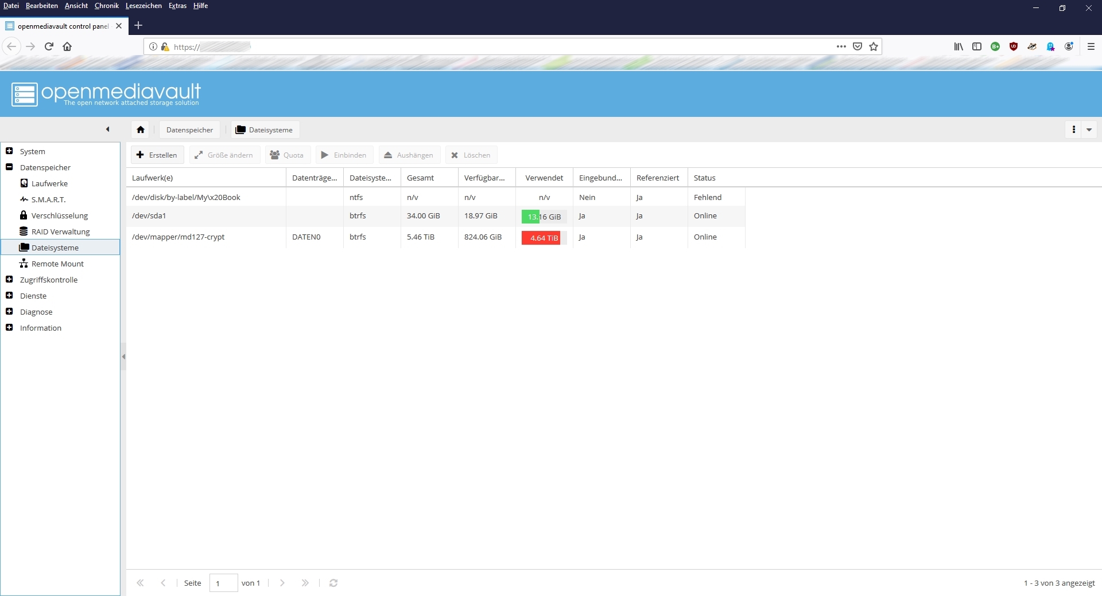1102x596 pixels.
Task: Expand the Zugriffskontrolle tree node
Action: [9, 280]
